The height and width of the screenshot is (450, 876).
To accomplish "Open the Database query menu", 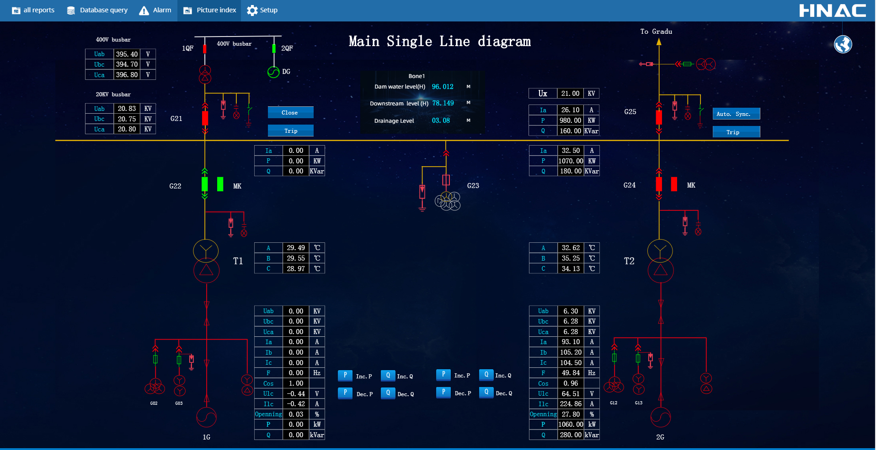I will click(x=97, y=10).
